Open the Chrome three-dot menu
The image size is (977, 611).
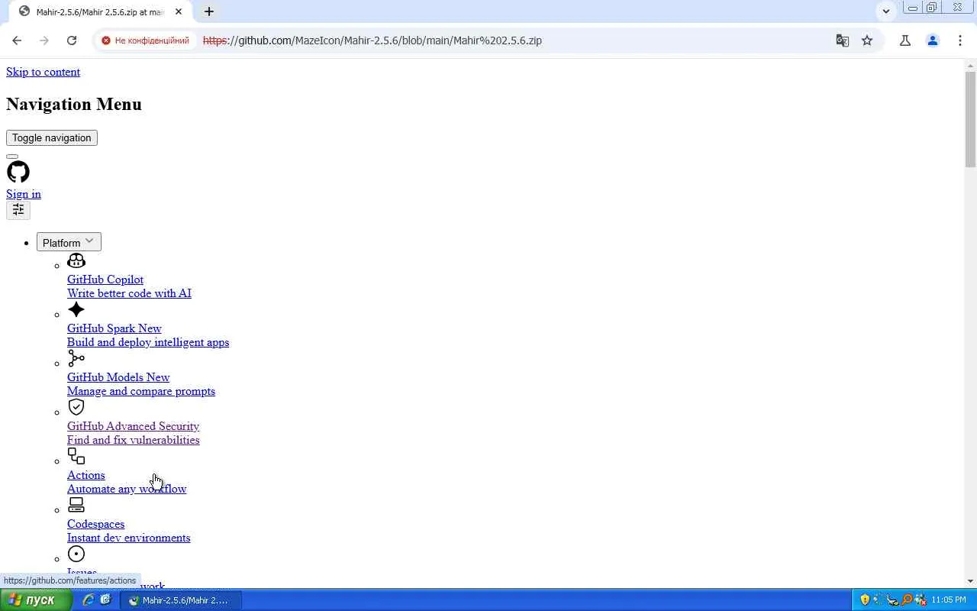(x=960, y=40)
